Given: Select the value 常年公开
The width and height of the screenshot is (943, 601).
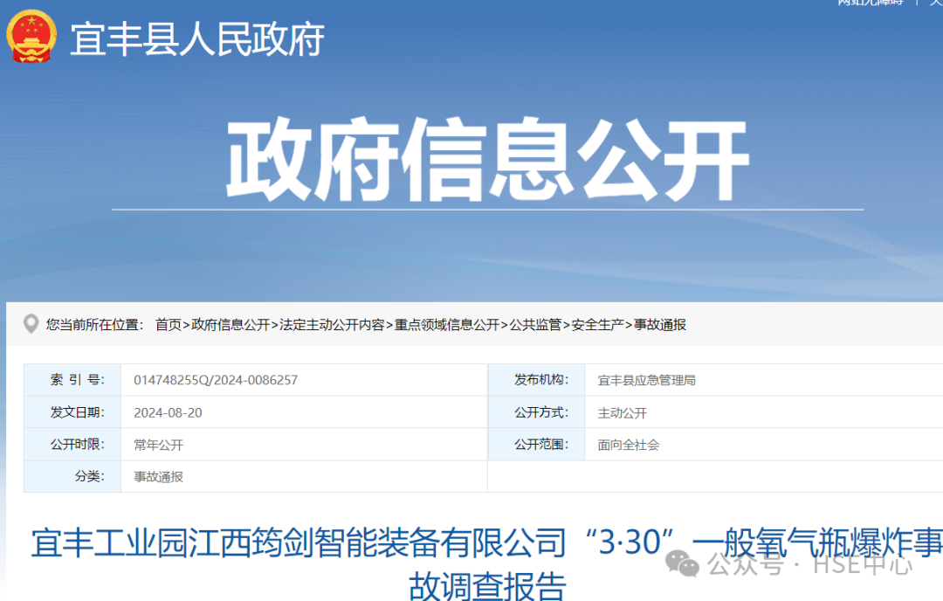Looking at the screenshot, I should click(158, 446).
